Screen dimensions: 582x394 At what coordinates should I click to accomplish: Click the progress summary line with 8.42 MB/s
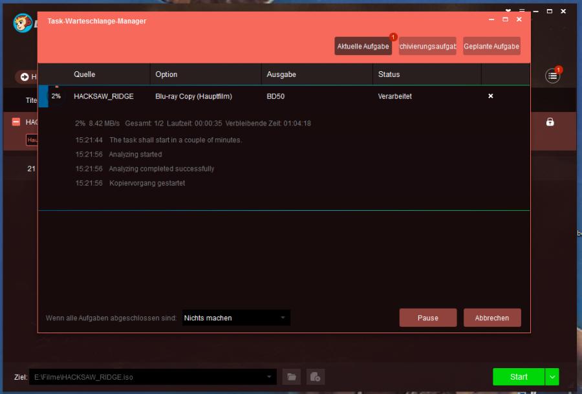pos(193,124)
